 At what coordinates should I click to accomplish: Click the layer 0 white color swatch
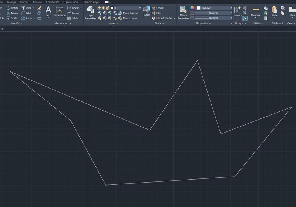[112, 8]
